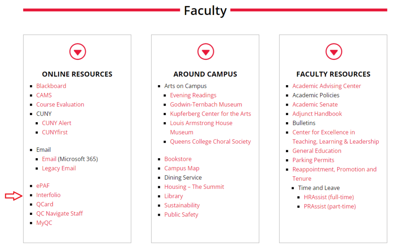The image size is (404, 248).
Task: Go to the Interfolio link
Action: point(48,195)
